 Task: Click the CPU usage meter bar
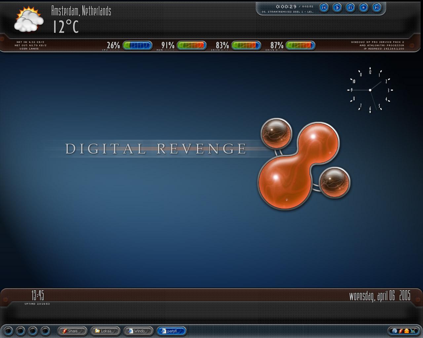pos(137,46)
